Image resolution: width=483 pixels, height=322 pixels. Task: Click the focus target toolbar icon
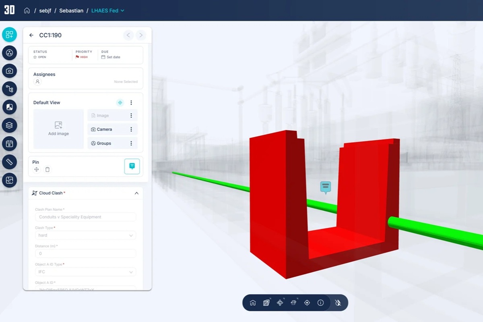point(307,303)
